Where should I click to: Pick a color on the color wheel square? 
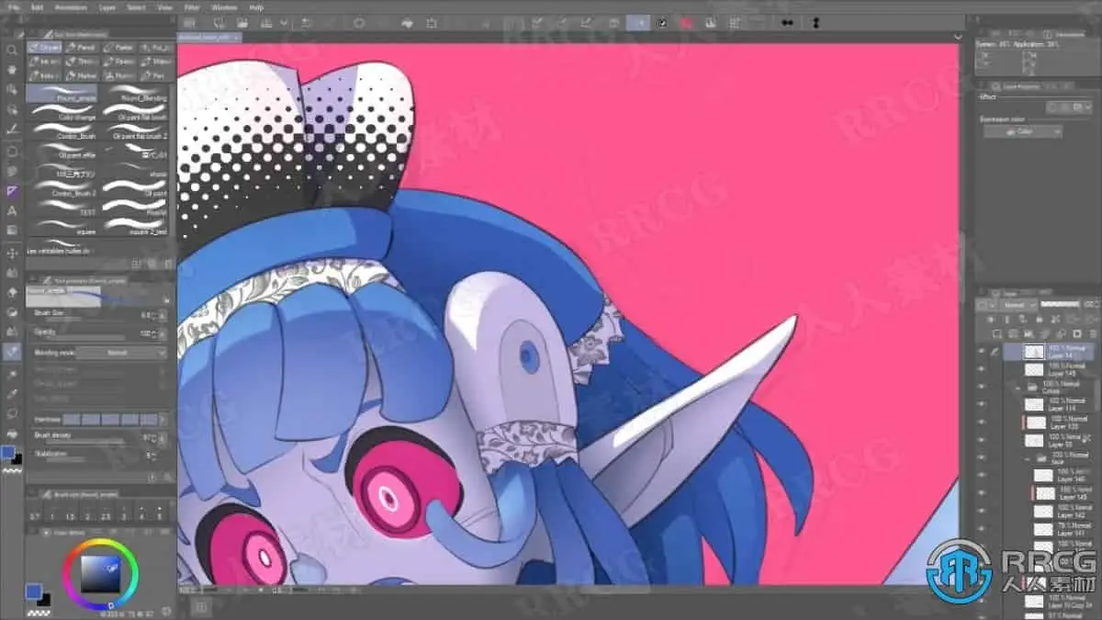(99, 575)
